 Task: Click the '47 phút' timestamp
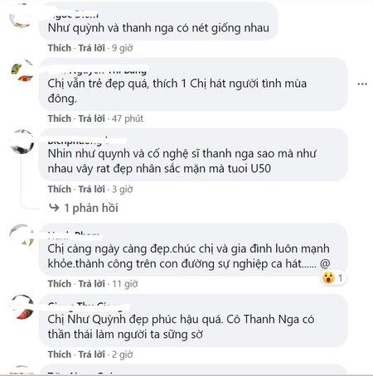[x=128, y=118]
